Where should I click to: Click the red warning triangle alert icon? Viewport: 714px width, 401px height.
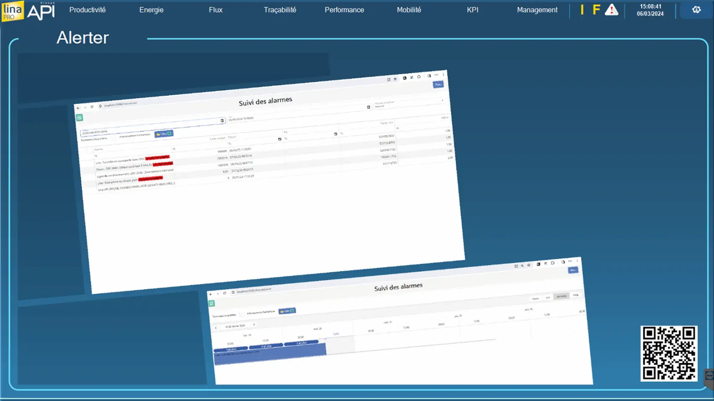point(612,10)
